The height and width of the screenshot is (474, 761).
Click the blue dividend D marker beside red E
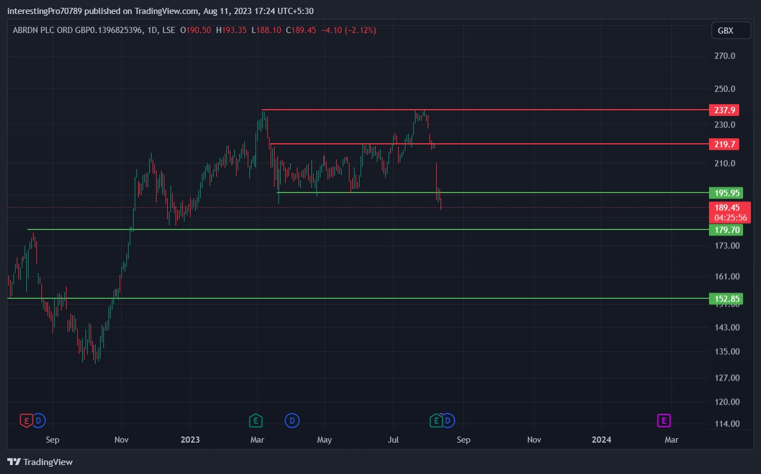click(x=39, y=420)
